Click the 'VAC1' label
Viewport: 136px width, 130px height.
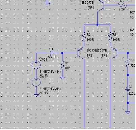[x=43, y=60]
